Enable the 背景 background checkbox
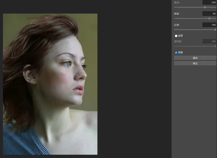This screenshot has width=217, height=158. click(x=176, y=36)
